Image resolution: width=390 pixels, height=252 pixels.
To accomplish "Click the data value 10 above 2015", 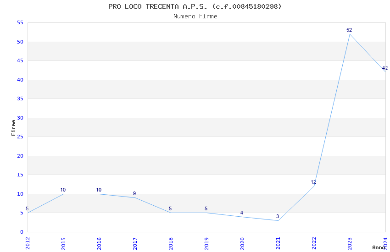I will [63, 190].
